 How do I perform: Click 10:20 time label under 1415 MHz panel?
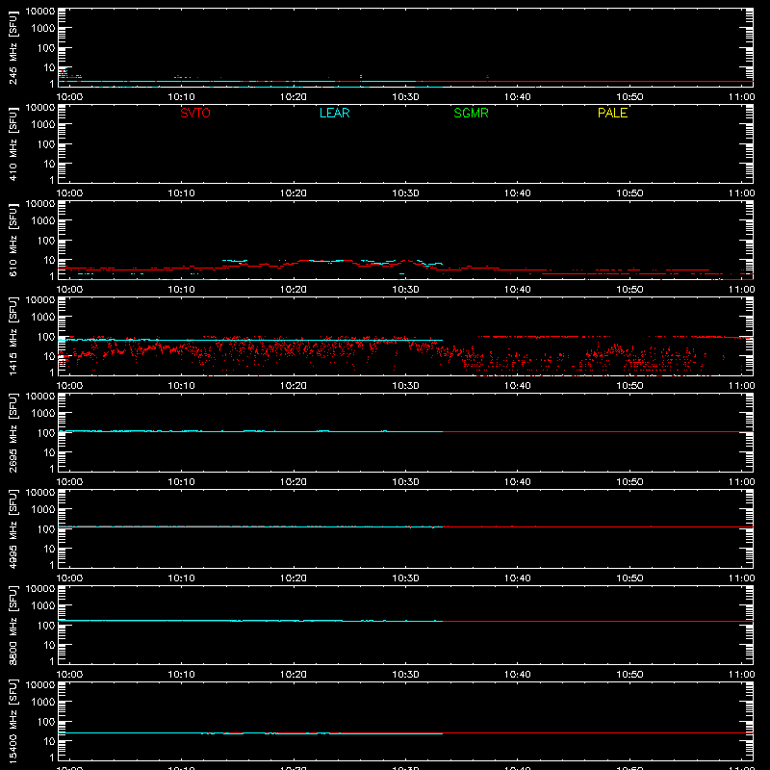(x=294, y=386)
